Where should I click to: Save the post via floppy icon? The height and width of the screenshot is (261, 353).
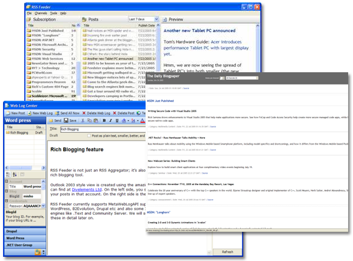(70, 121)
